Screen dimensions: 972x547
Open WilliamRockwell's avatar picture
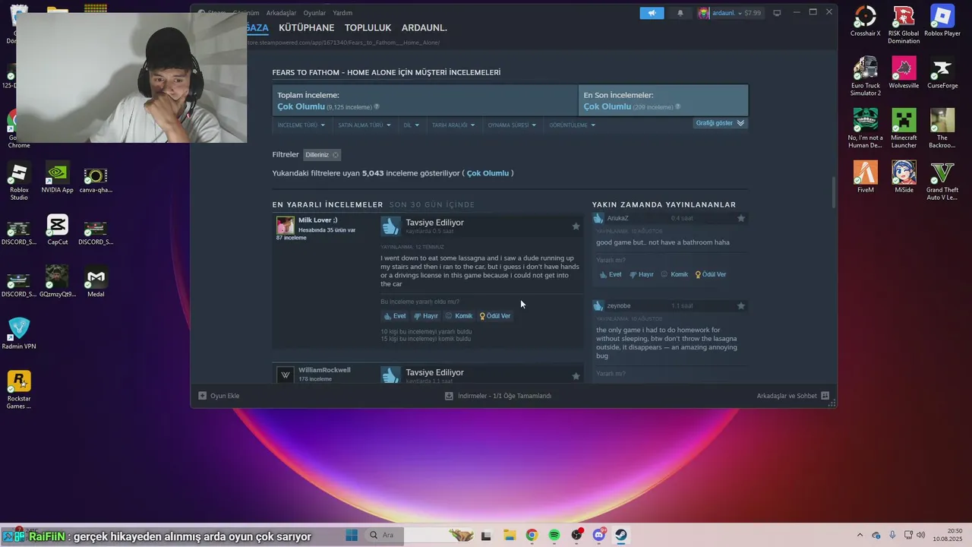point(286,375)
